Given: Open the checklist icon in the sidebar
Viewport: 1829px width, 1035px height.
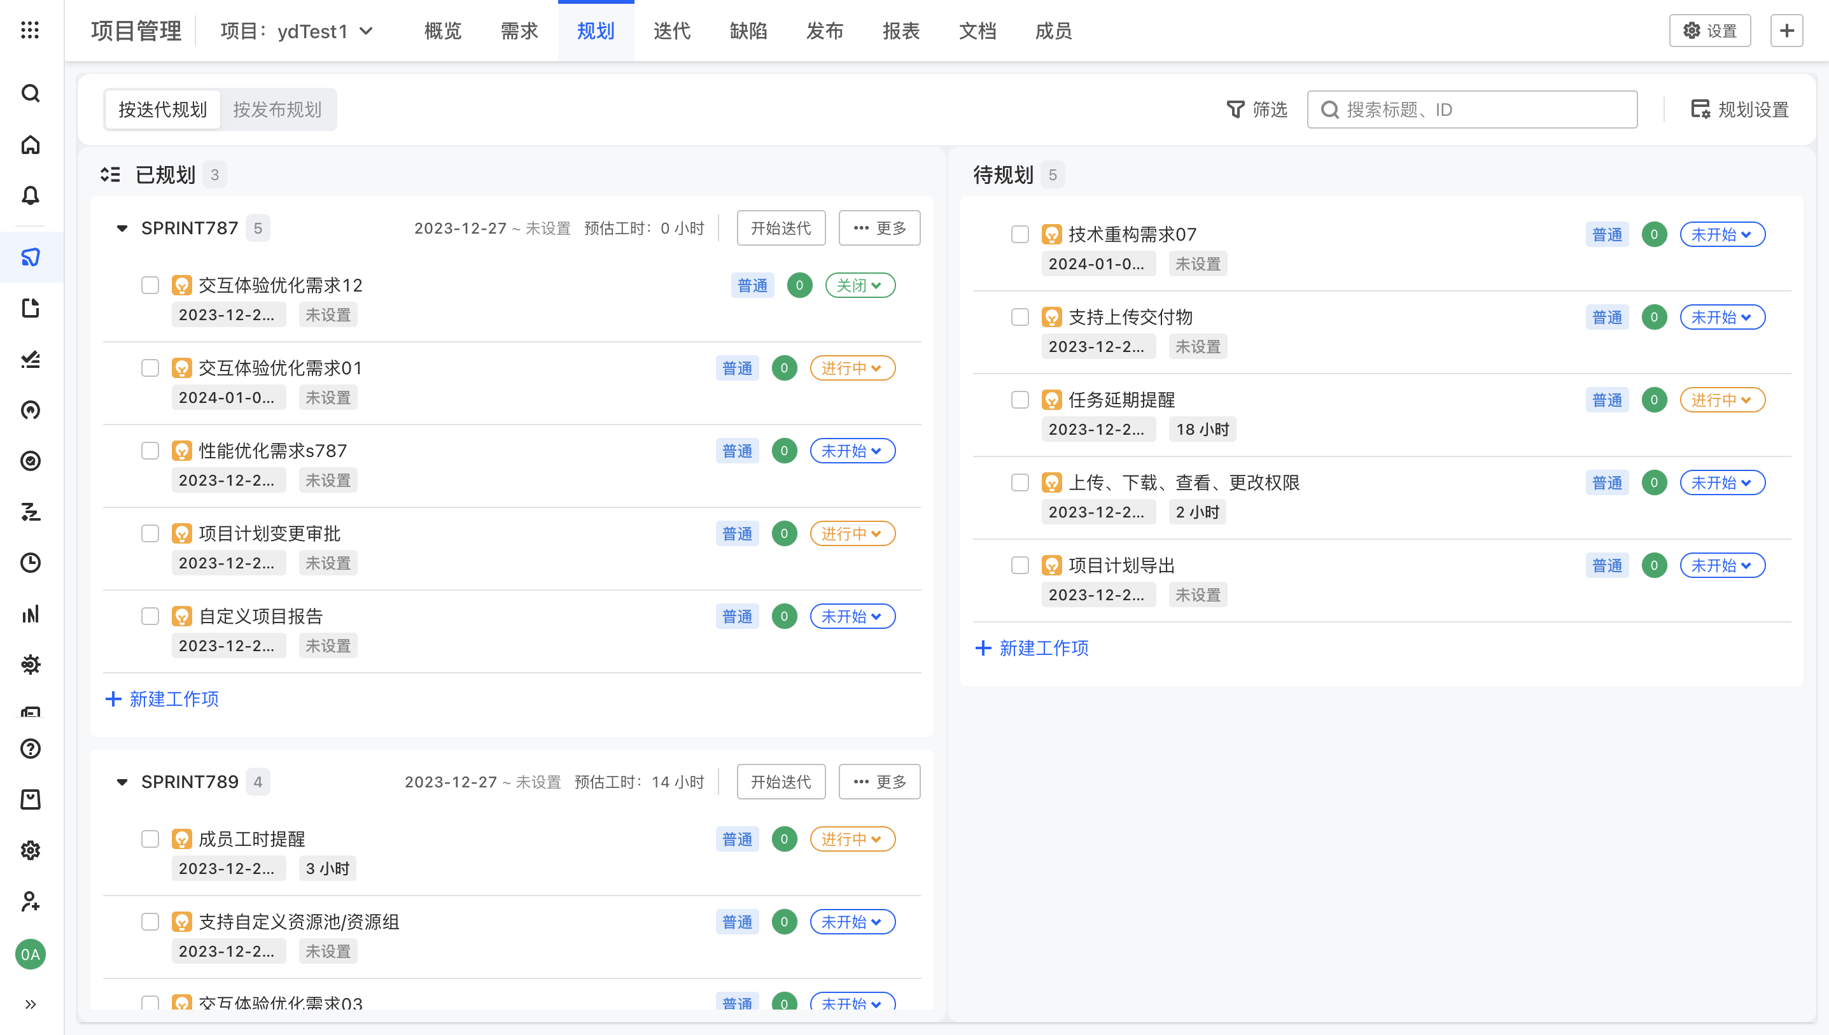Looking at the screenshot, I should coord(30,359).
